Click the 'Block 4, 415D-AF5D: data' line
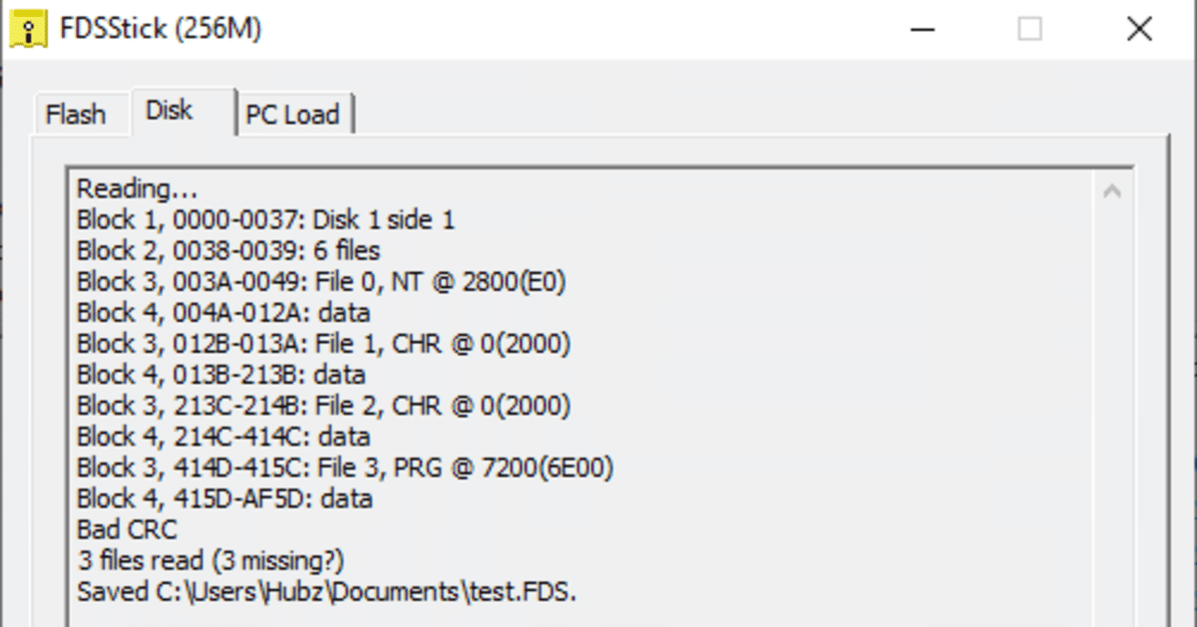This screenshot has height=627, width=1197. pyautogui.click(x=224, y=497)
